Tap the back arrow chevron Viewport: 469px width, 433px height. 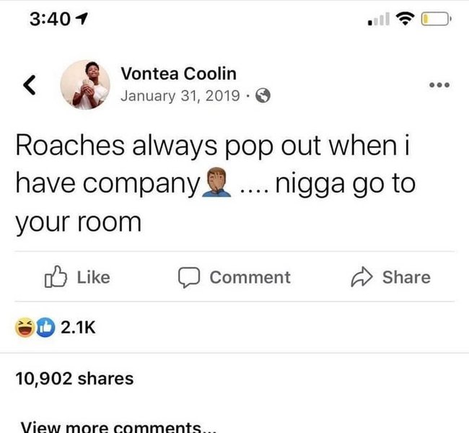pyautogui.click(x=30, y=85)
